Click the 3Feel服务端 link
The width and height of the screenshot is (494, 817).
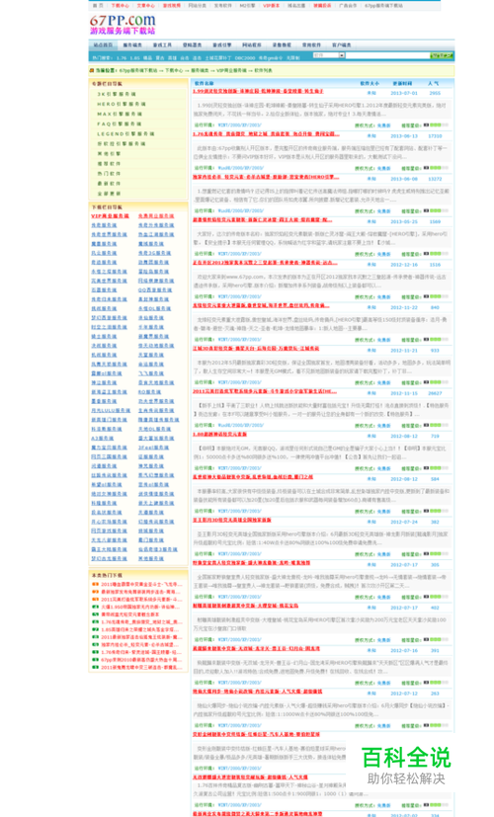tap(154, 448)
